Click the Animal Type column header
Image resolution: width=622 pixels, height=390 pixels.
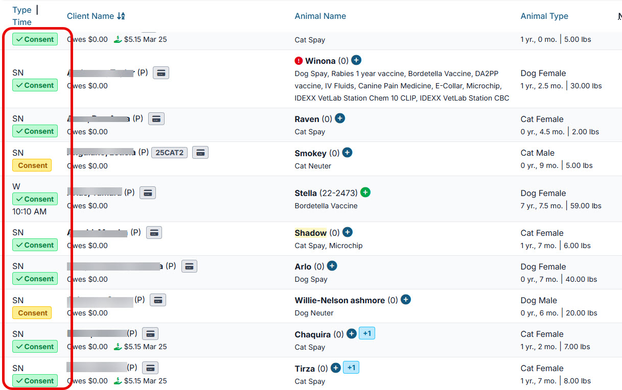(x=544, y=16)
